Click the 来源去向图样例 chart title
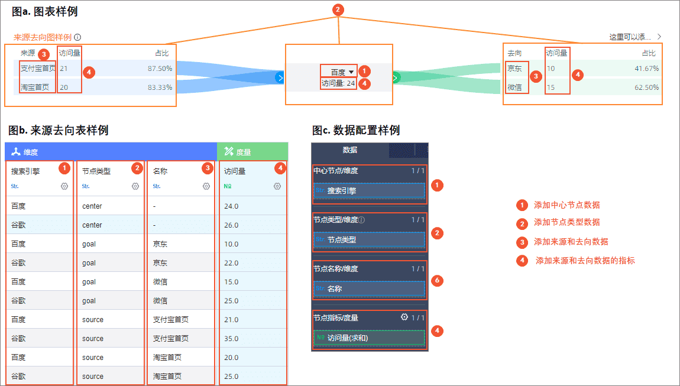Image resolution: width=680 pixels, height=386 pixels. tap(43, 37)
